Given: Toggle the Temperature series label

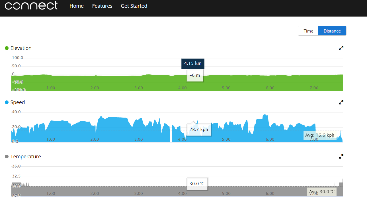Looking at the screenshot, I should pyautogui.click(x=26, y=157).
